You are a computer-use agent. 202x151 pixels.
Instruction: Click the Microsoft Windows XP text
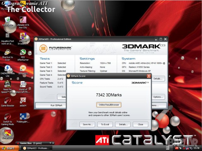[140, 71]
